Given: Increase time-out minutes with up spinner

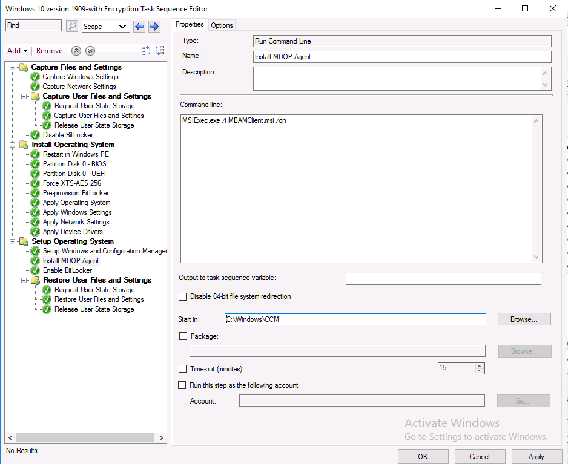Looking at the screenshot, I should coord(480,365).
